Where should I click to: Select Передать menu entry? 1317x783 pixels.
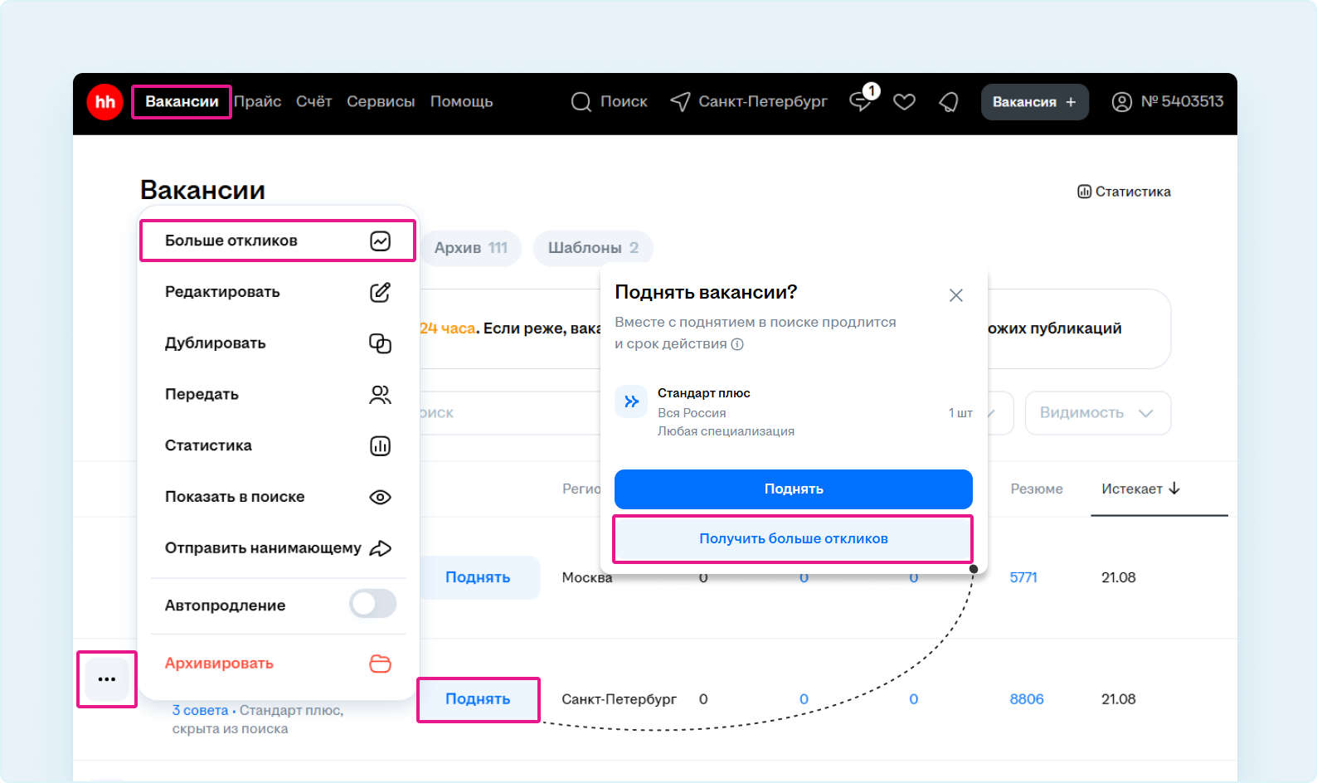pyautogui.click(x=278, y=395)
